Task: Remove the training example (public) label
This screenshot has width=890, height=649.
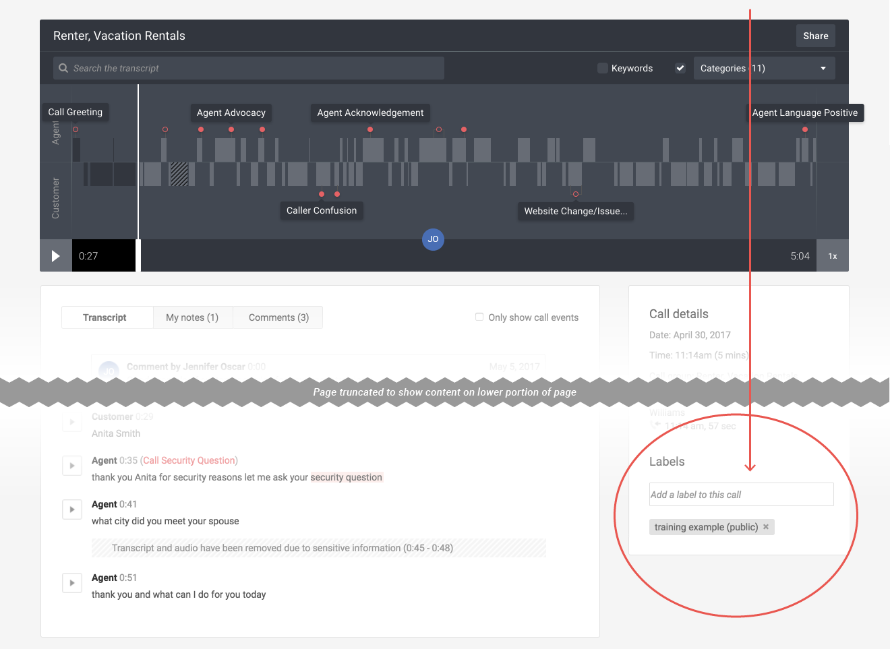Action: [x=765, y=526]
